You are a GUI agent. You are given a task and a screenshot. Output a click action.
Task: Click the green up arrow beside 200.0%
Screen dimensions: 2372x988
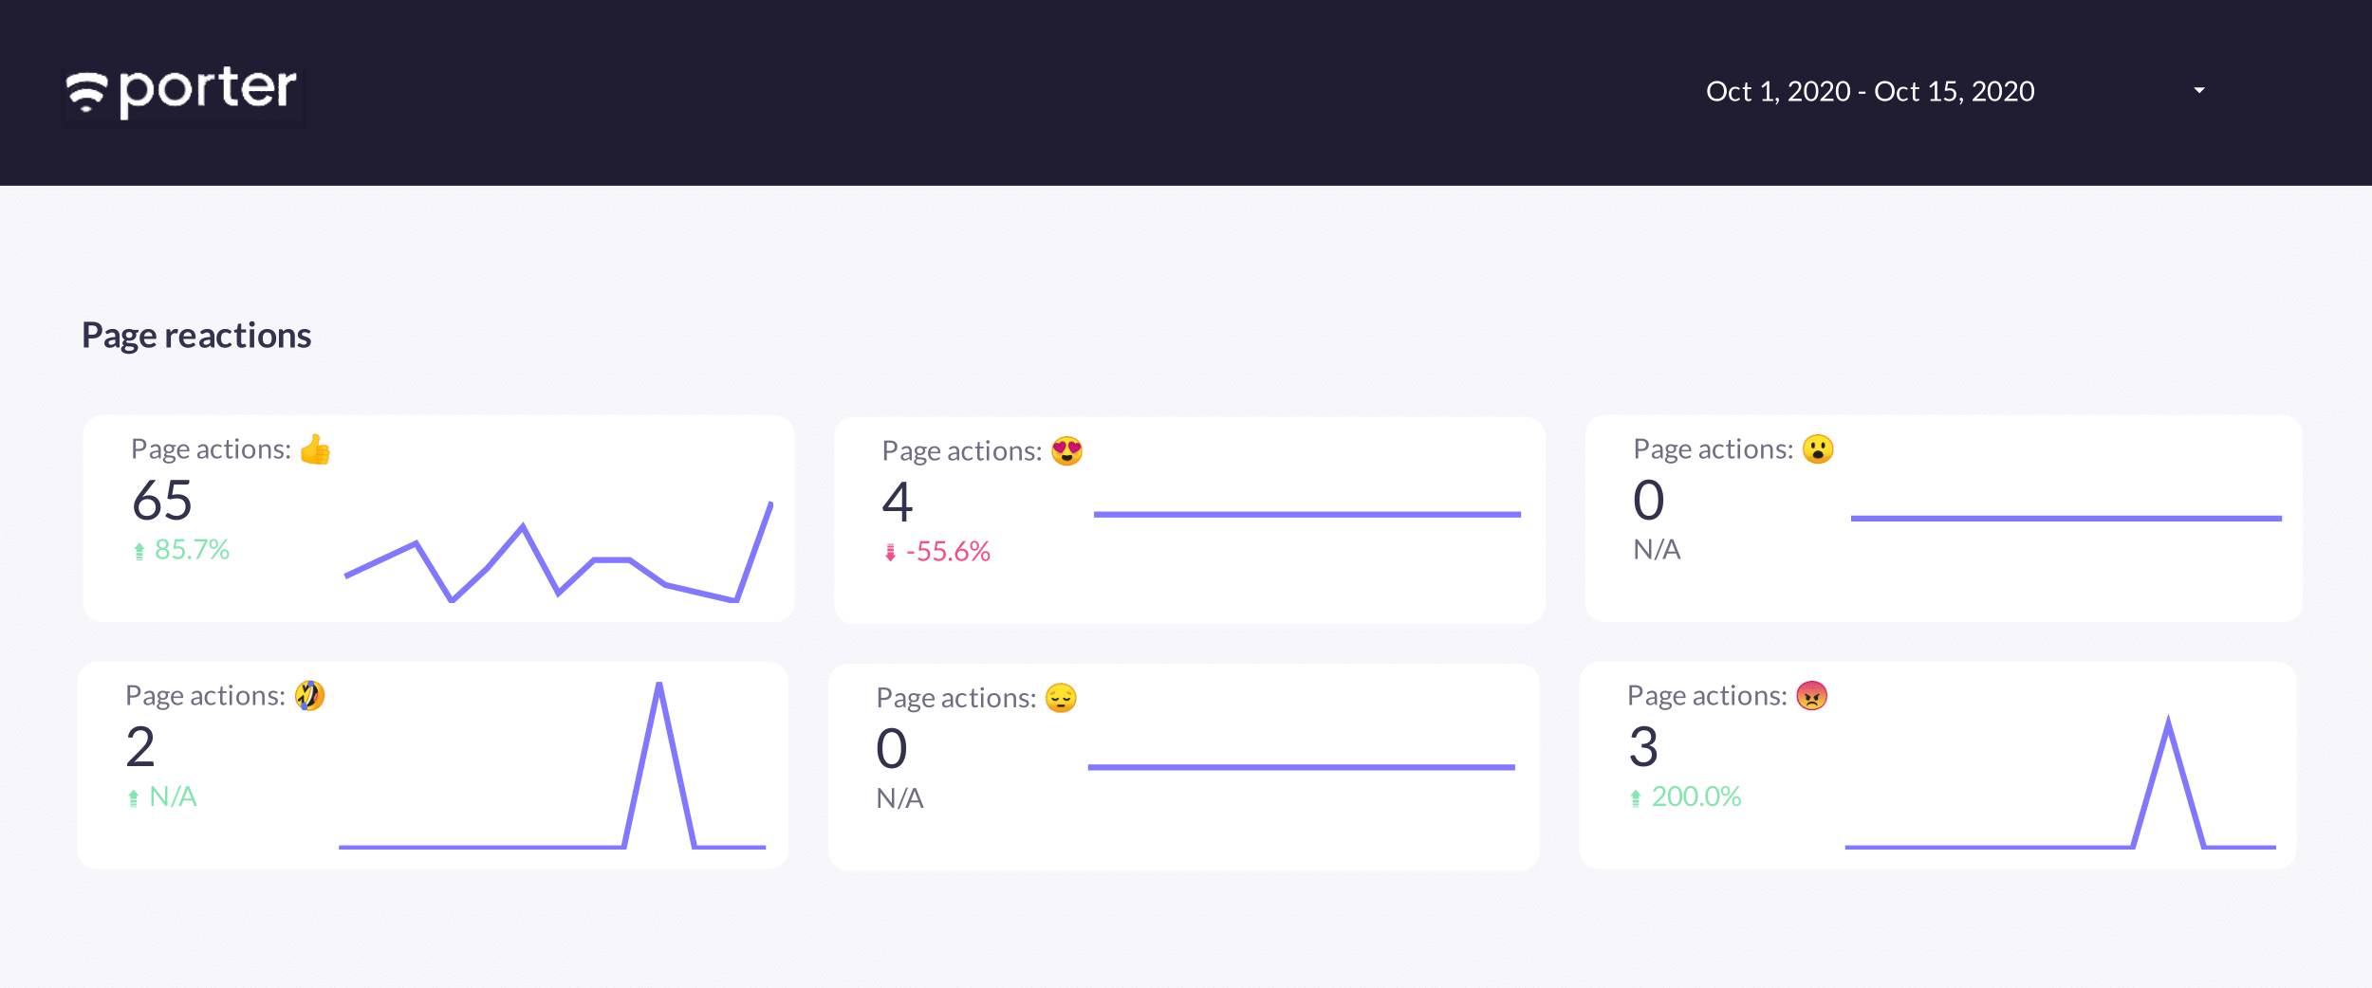pos(1636,798)
